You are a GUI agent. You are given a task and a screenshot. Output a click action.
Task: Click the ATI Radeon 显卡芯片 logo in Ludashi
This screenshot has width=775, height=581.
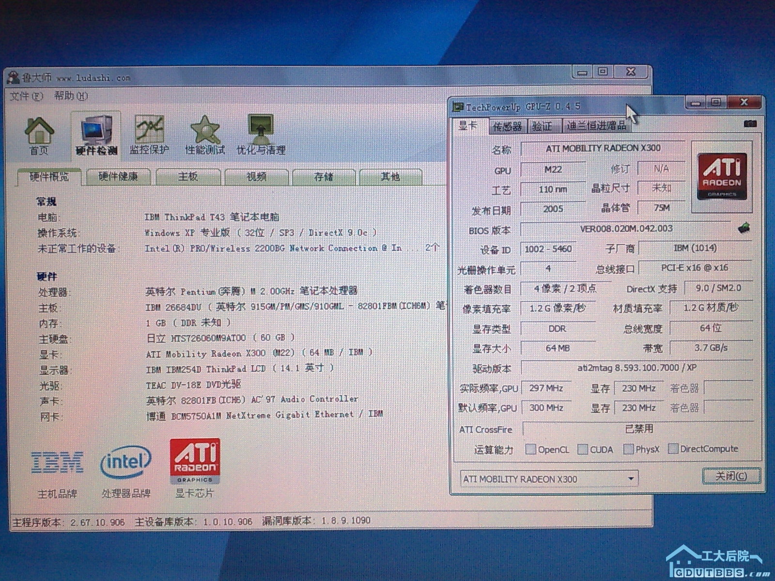point(195,461)
